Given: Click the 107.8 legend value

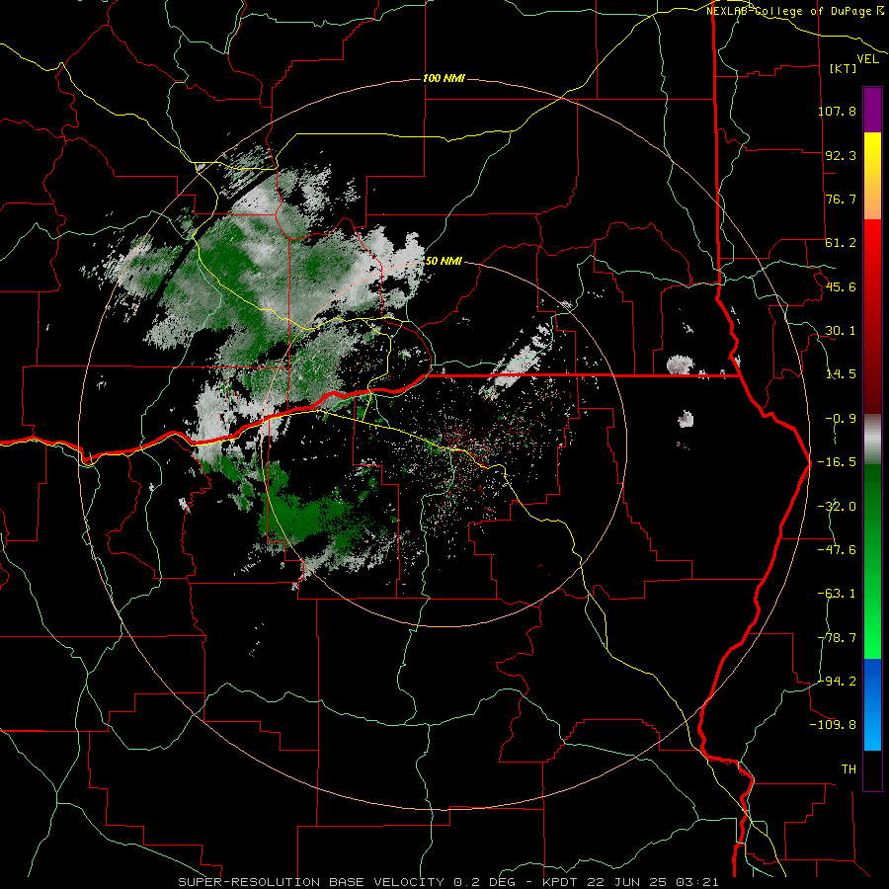Looking at the screenshot, I should pyautogui.click(x=837, y=111).
